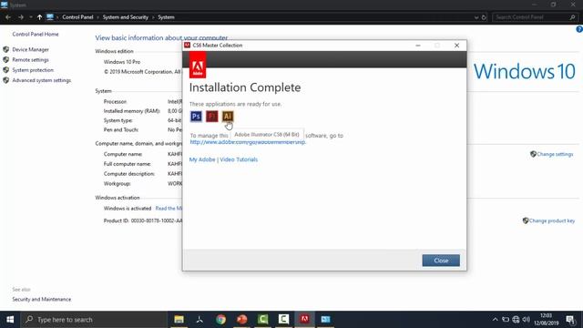The width and height of the screenshot is (583, 328).
Task: Click the Search Control Panel field
Action: click(535, 17)
